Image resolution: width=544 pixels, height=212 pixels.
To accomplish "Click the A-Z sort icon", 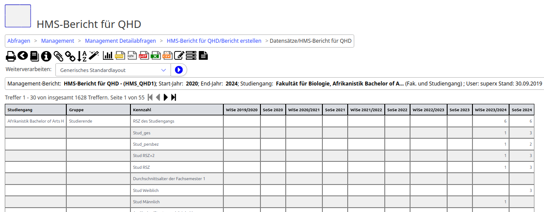I will (x=82, y=56).
